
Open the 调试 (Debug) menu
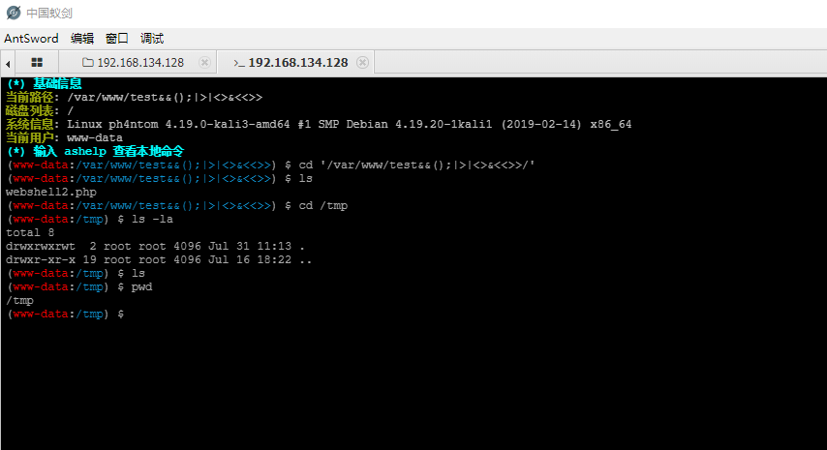152,39
